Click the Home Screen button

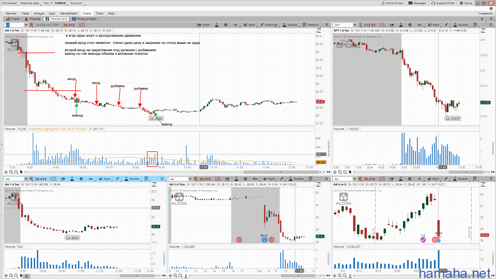pos(392,3)
